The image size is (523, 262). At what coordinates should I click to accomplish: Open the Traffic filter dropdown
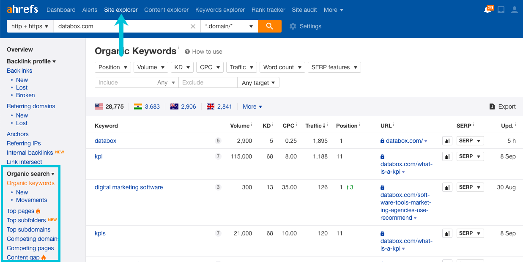241,67
